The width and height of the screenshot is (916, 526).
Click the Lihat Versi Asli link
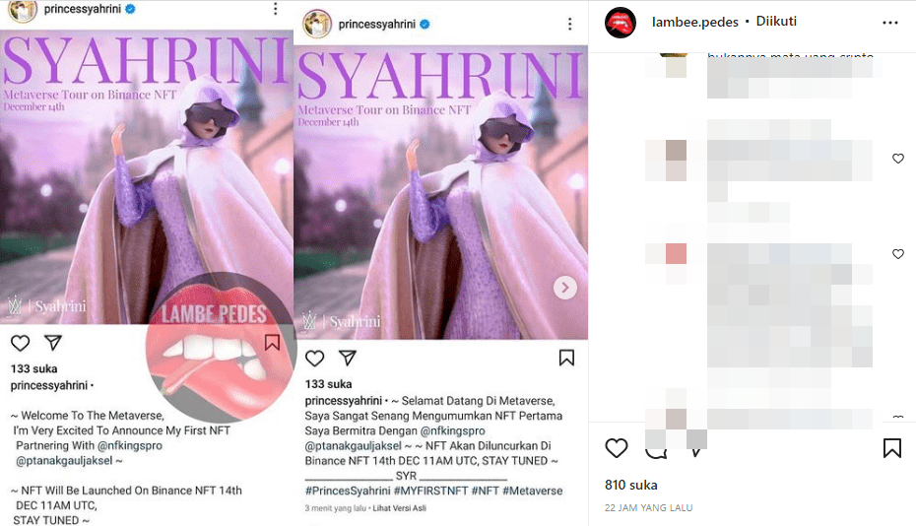coord(400,508)
